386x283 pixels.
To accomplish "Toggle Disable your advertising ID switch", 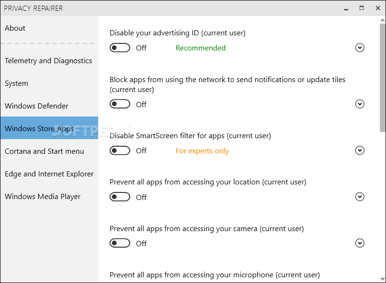I will [120, 48].
